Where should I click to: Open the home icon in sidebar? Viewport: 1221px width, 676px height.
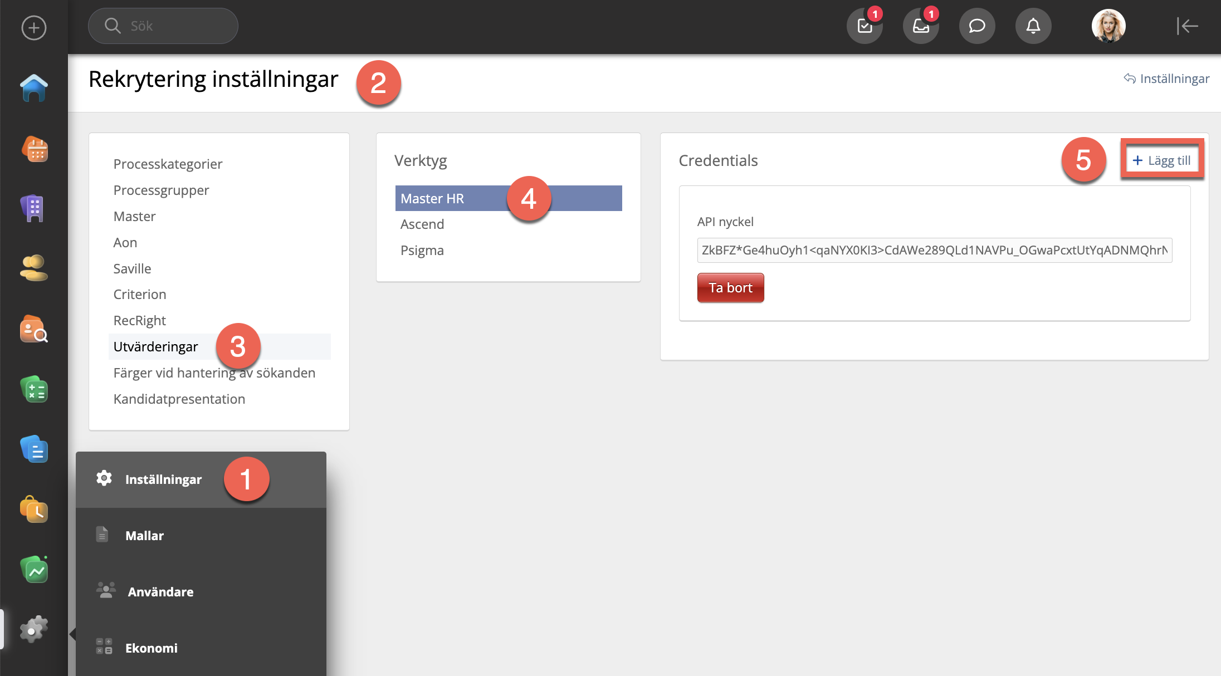tap(33, 88)
